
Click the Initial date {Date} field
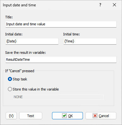point(32,41)
